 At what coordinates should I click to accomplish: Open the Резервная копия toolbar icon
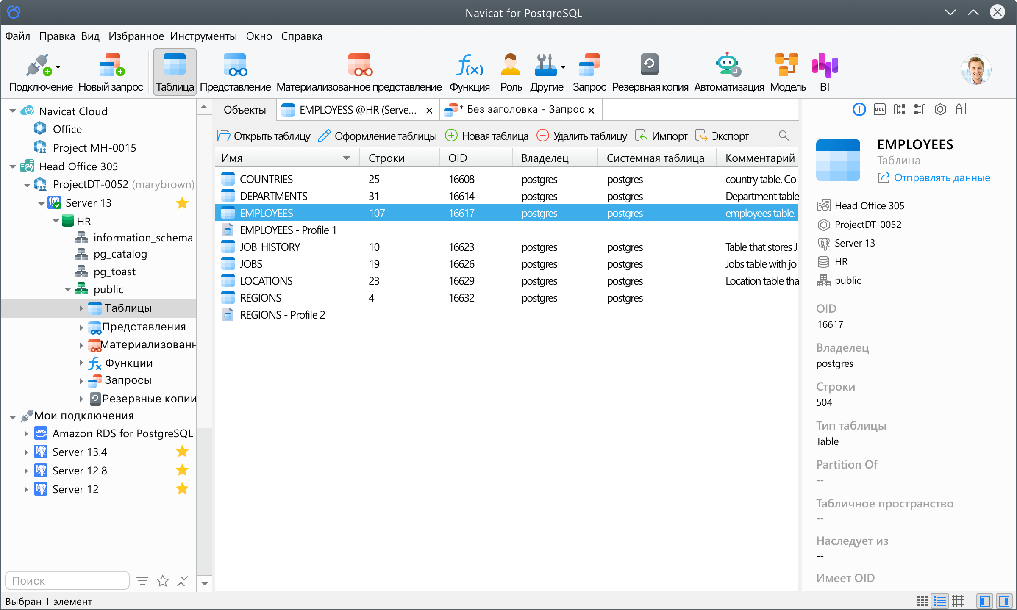(650, 72)
